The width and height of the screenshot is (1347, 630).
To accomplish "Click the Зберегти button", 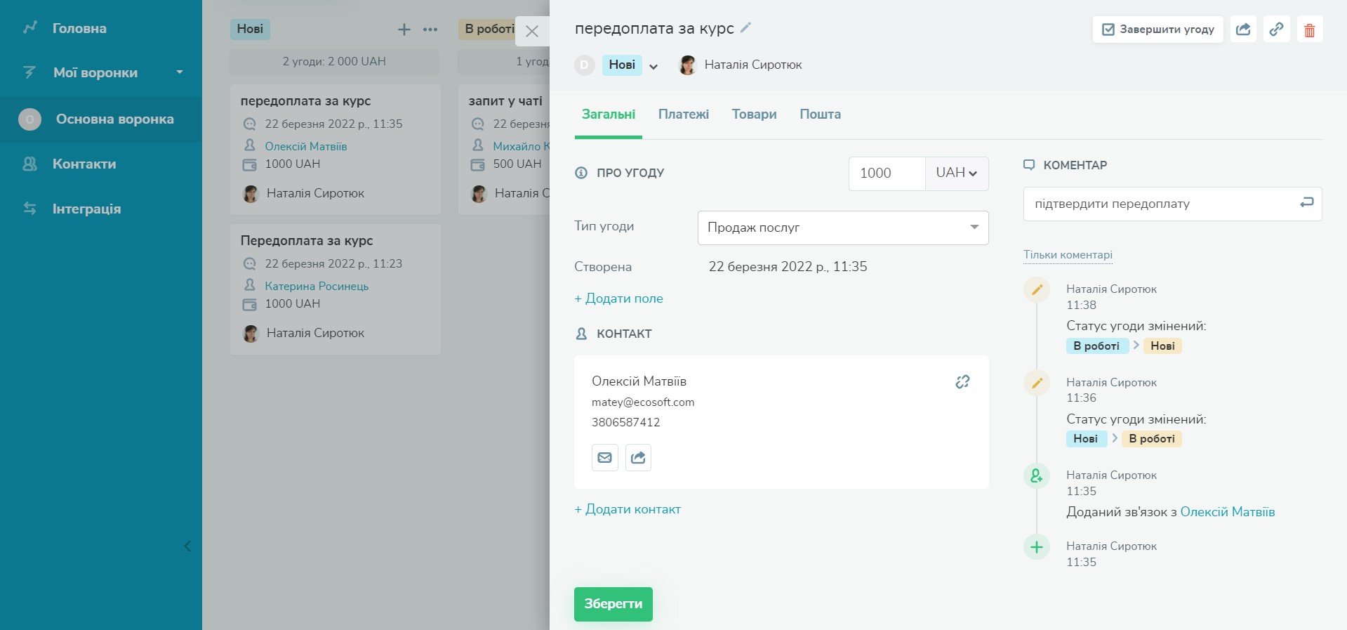I will (x=613, y=604).
